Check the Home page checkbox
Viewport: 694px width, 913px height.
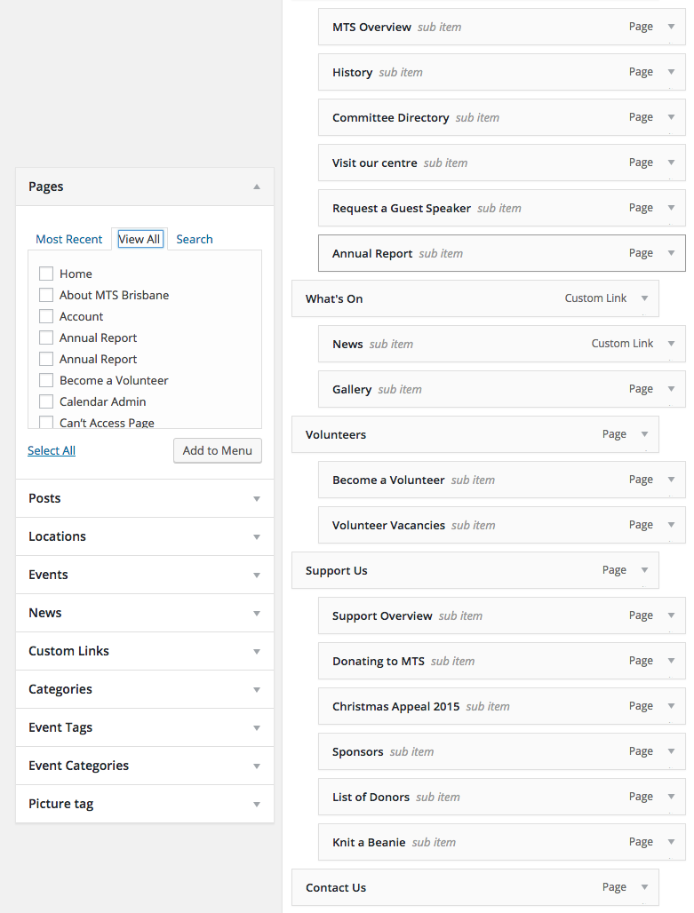46,274
